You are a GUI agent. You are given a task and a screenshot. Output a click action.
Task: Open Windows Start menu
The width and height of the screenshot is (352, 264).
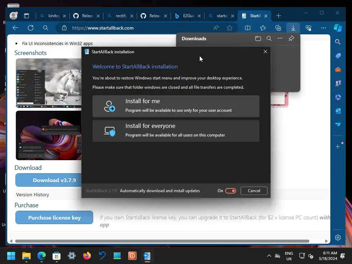pyautogui.click(x=11, y=256)
